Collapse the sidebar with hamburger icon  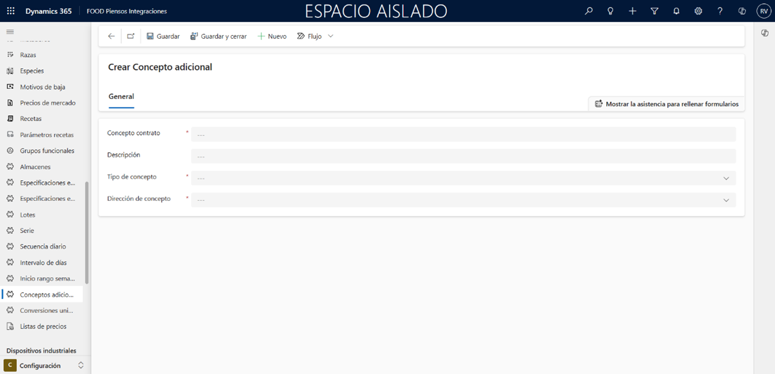click(x=10, y=32)
